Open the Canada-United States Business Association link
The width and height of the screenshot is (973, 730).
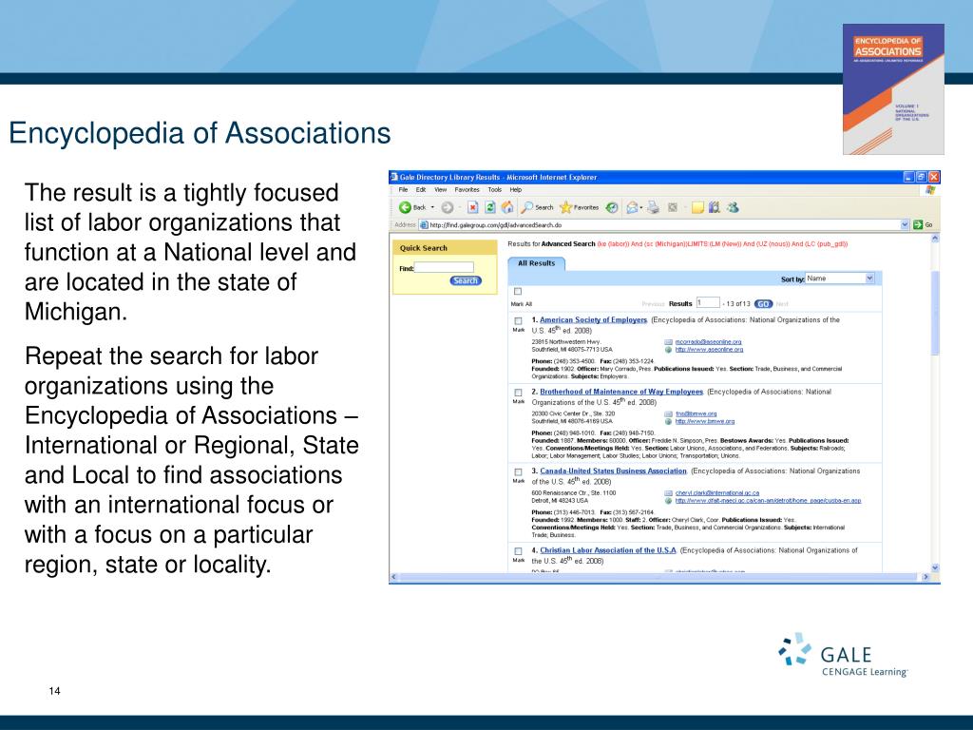[x=613, y=471]
